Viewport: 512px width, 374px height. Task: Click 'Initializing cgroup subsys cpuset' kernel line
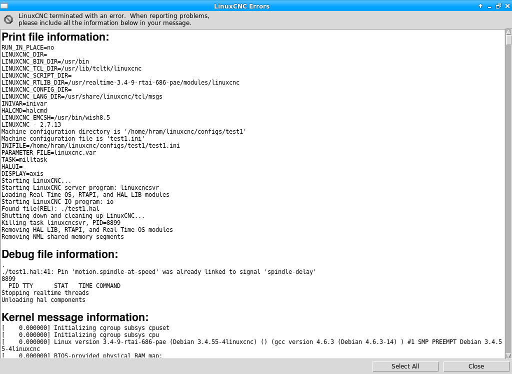pyautogui.click(x=85, y=328)
